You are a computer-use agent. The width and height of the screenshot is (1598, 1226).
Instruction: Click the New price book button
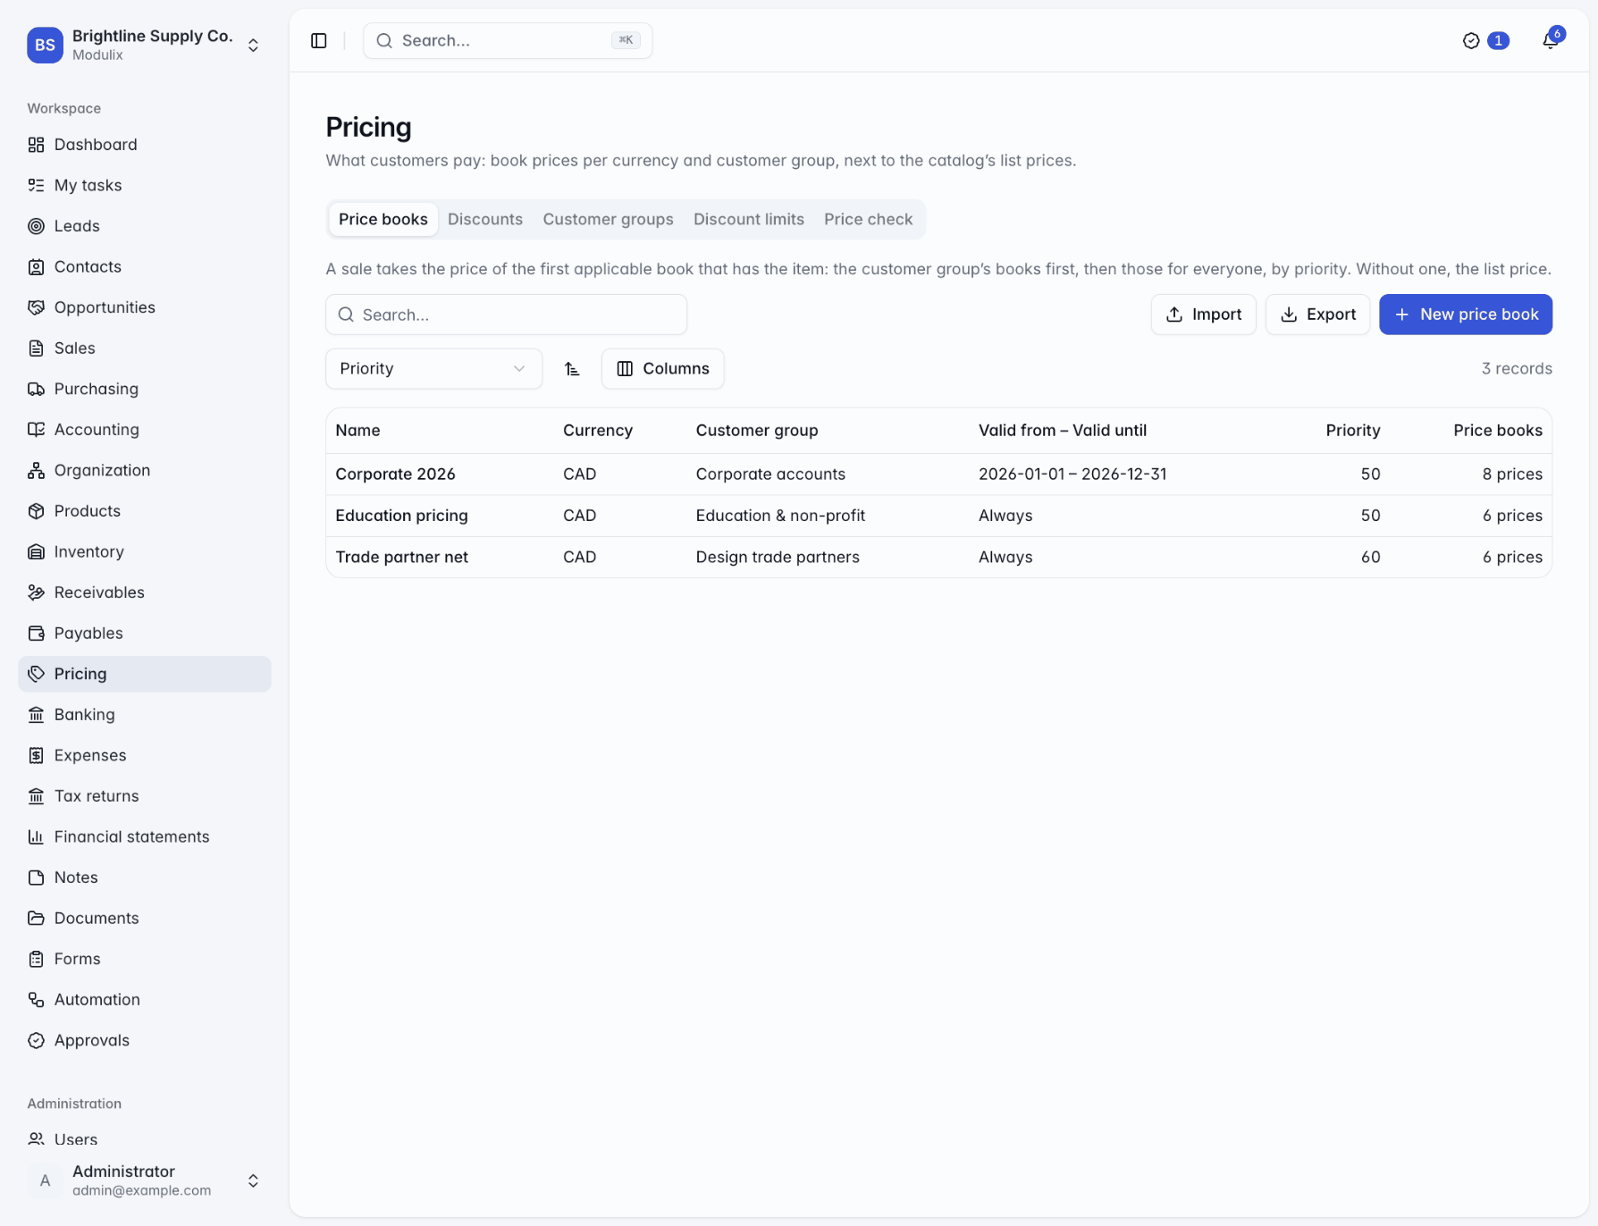(1466, 315)
